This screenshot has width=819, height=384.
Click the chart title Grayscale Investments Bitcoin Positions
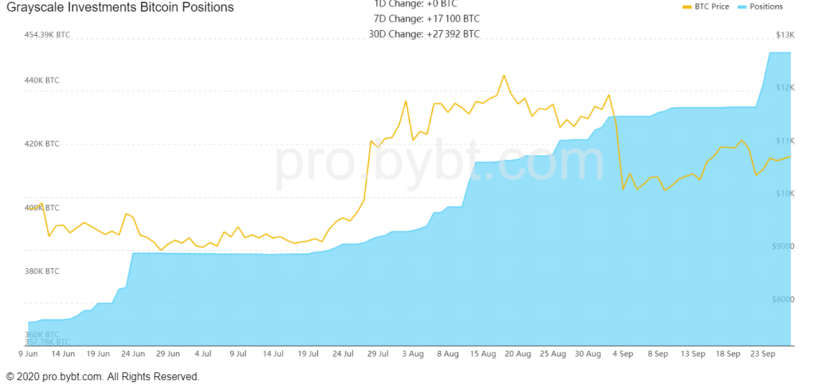click(120, 8)
